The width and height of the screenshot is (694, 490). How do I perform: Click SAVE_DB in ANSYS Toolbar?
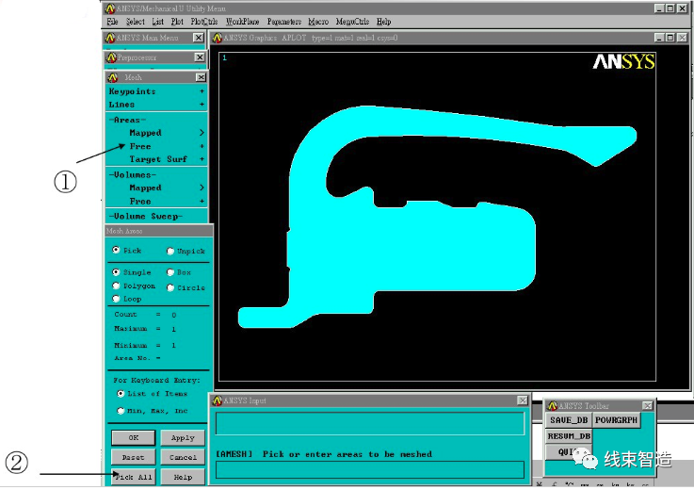tap(569, 420)
